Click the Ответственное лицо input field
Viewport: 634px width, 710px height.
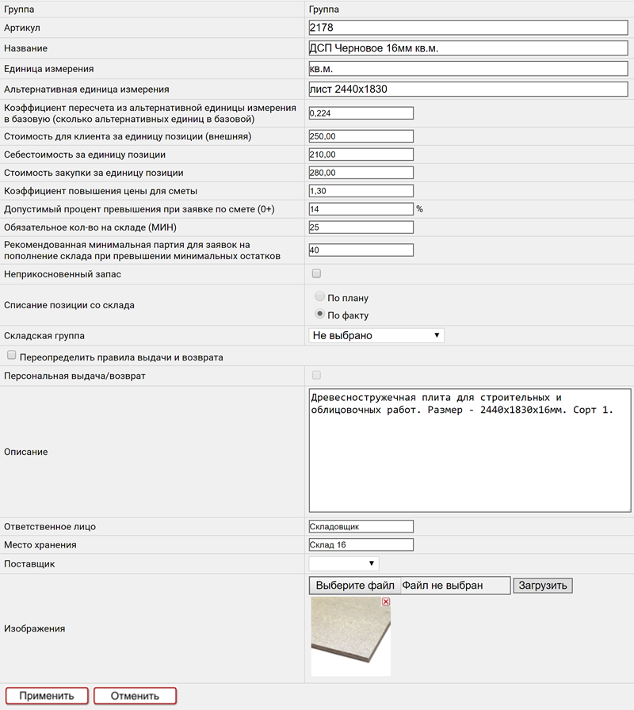pos(361,526)
